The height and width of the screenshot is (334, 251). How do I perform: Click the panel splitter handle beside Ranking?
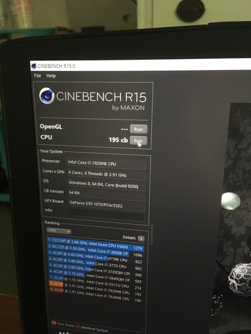pyautogui.click(x=152, y=234)
